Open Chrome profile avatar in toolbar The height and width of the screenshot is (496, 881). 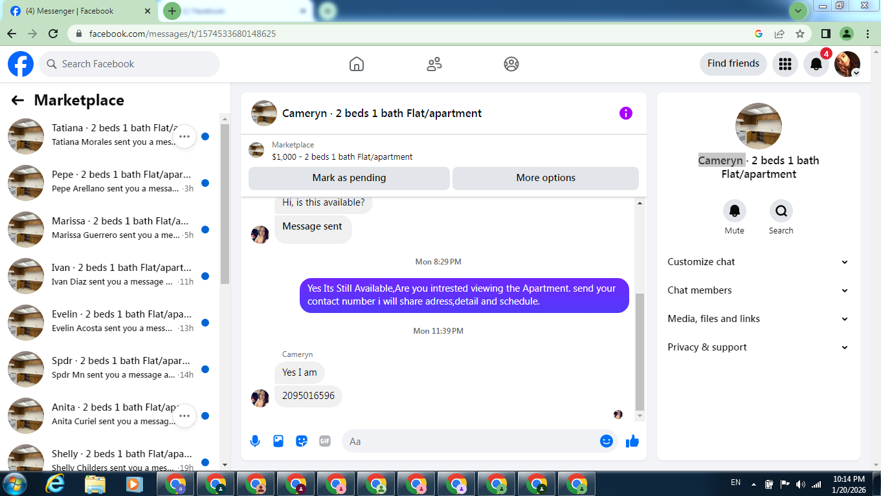coord(847,34)
